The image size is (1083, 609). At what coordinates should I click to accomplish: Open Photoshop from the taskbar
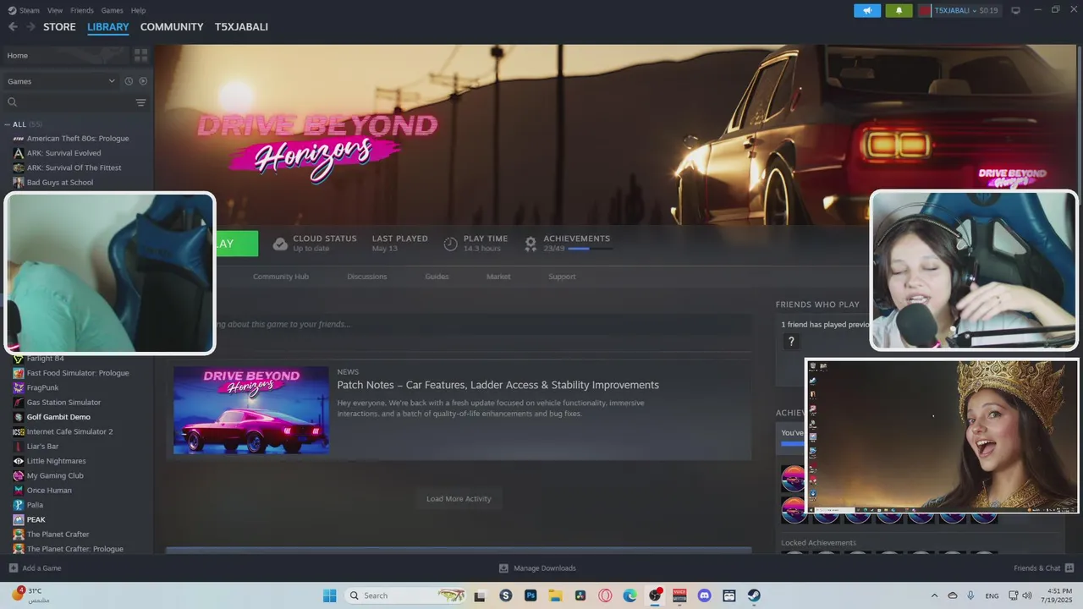pos(531,595)
